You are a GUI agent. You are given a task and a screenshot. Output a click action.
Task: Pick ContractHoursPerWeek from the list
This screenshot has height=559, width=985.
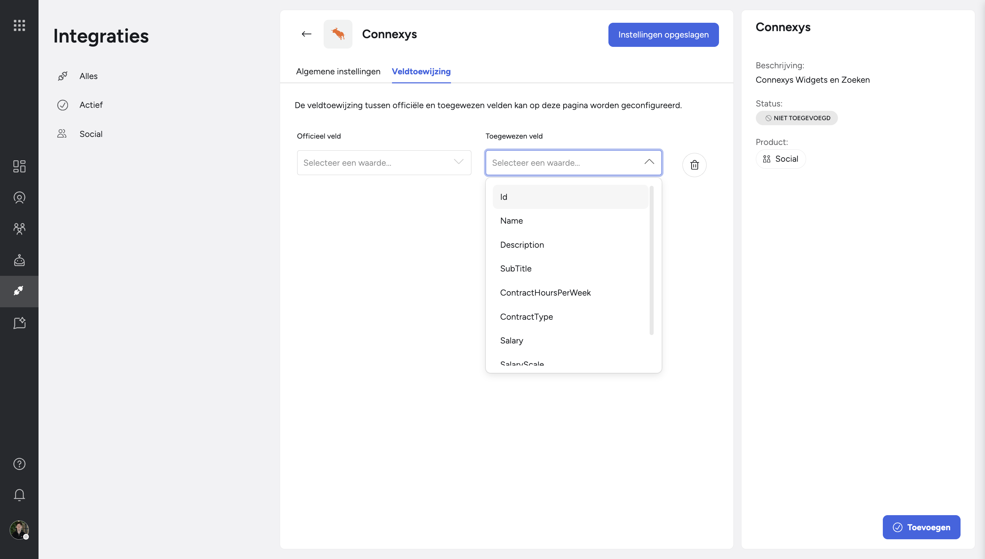(x=570, y=293)
